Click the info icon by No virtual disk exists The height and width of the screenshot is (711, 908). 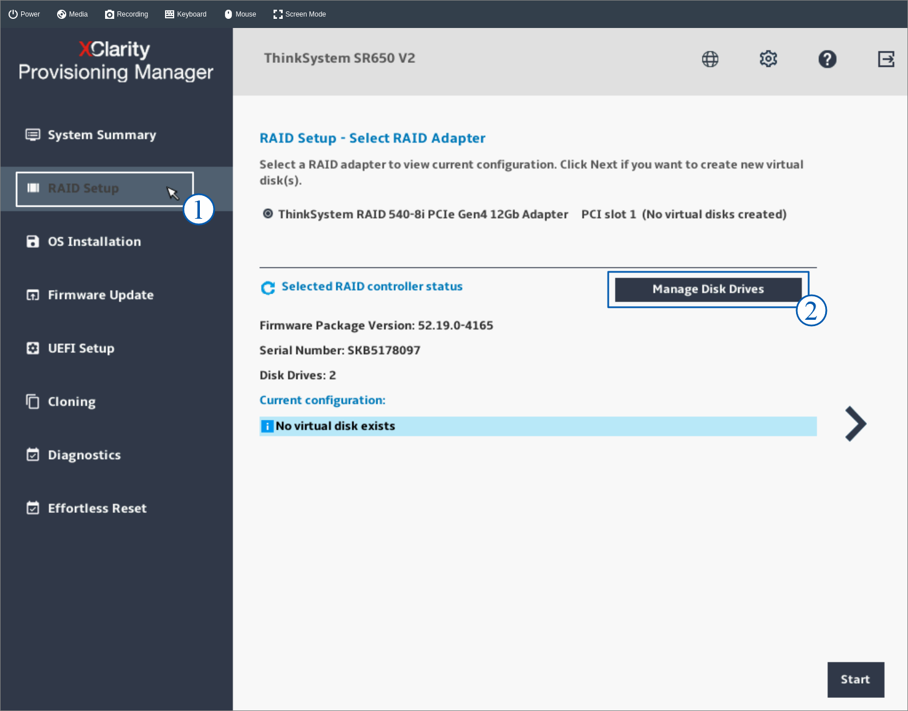pos(267,426)
